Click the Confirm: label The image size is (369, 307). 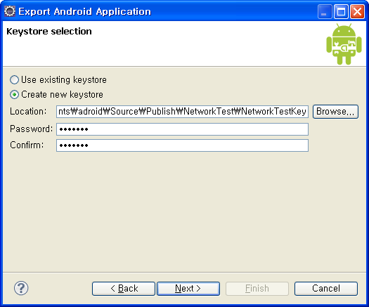(27, 145)
